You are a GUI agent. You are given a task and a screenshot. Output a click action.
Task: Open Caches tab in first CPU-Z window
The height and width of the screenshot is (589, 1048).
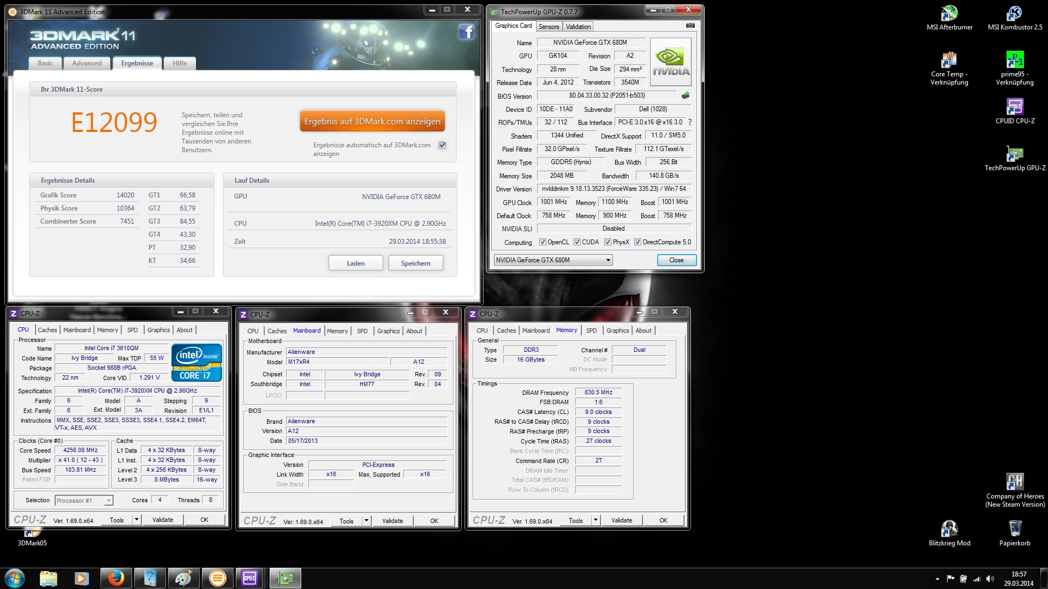click(47, 330)
